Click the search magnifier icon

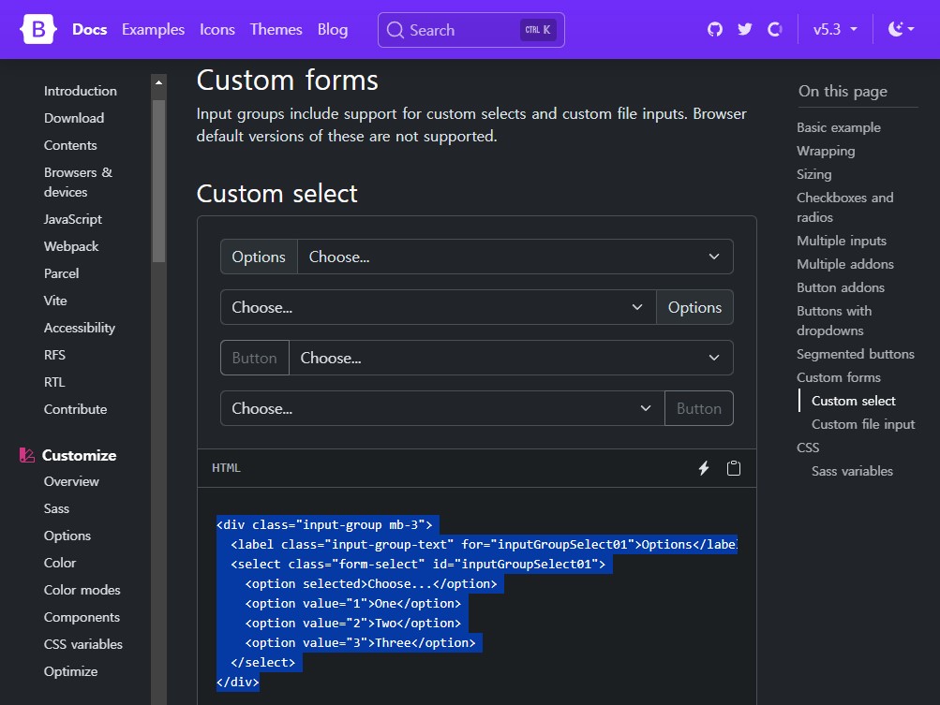point(395,30)
